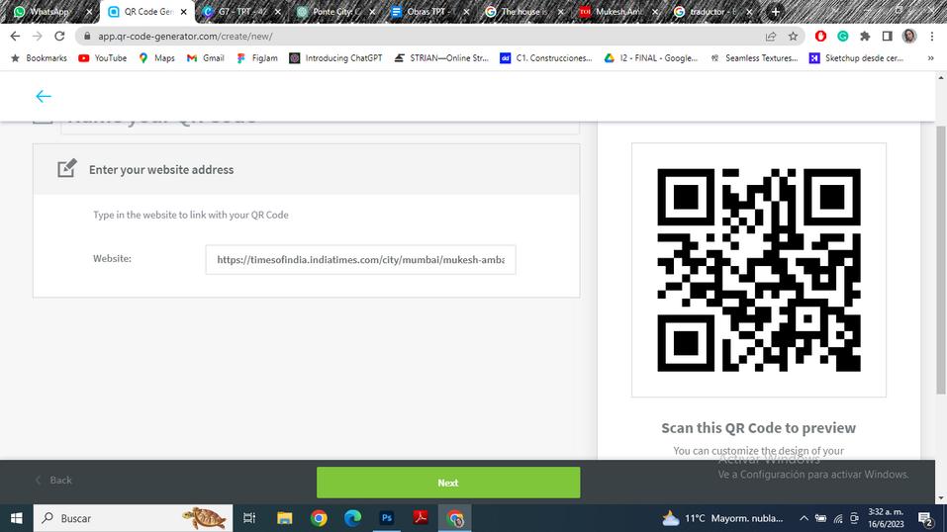This screenshot has width=947, height=532.
Task: Go back with the browser back arrow
Action: click(15, 37)
